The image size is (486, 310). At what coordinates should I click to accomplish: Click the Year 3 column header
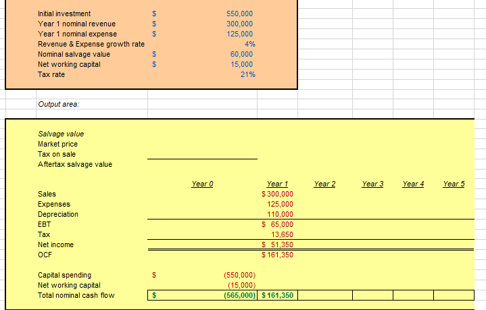pyautogui.click(x=373, y=184)
